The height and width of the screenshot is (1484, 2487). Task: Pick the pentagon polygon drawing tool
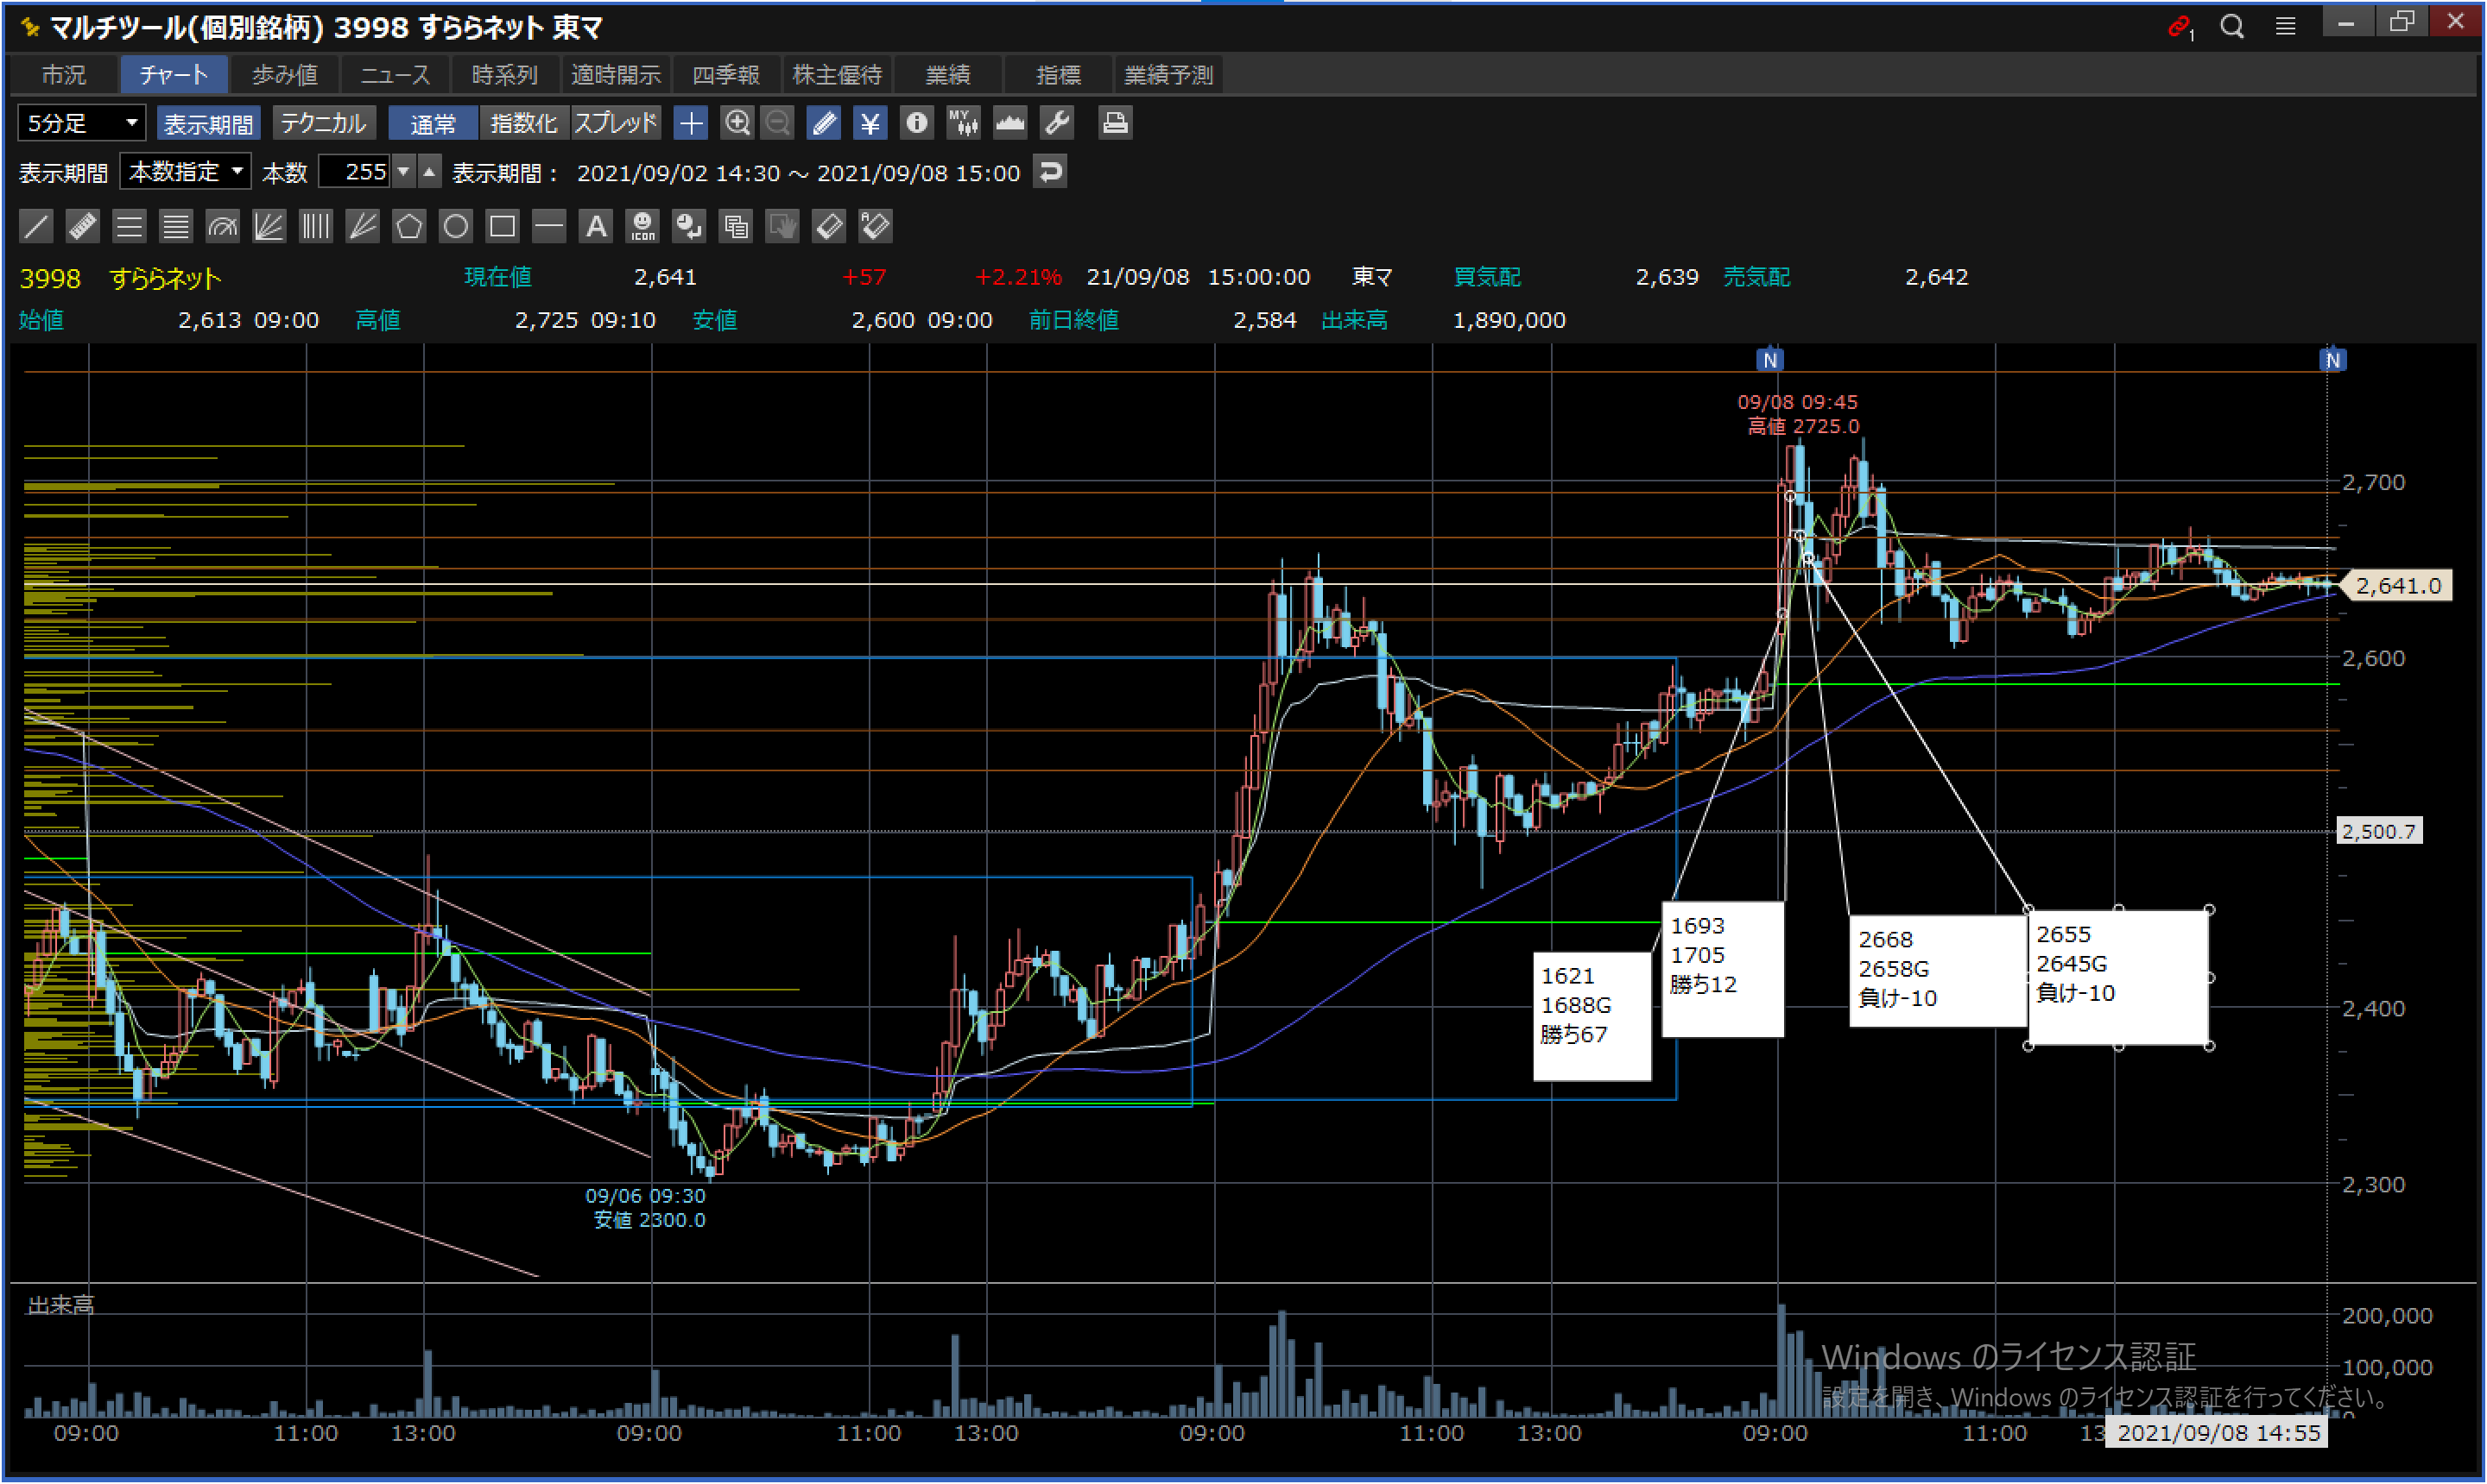pyautogui.click(x=408, y=226)
